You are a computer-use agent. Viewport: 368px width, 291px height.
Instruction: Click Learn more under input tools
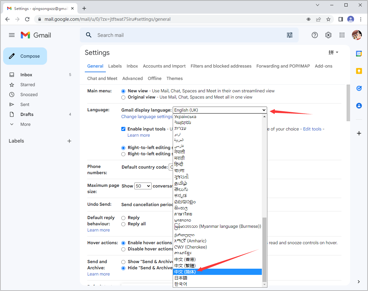click(x=139, y=135)
